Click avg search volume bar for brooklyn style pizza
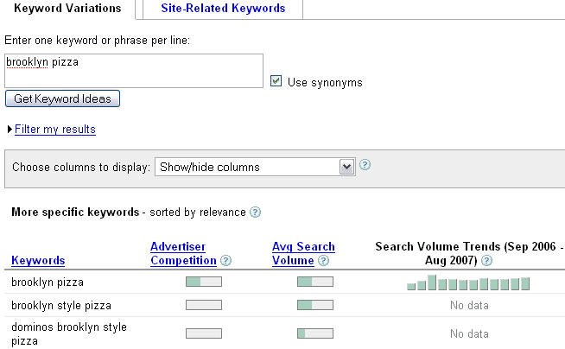 [315, 305]
